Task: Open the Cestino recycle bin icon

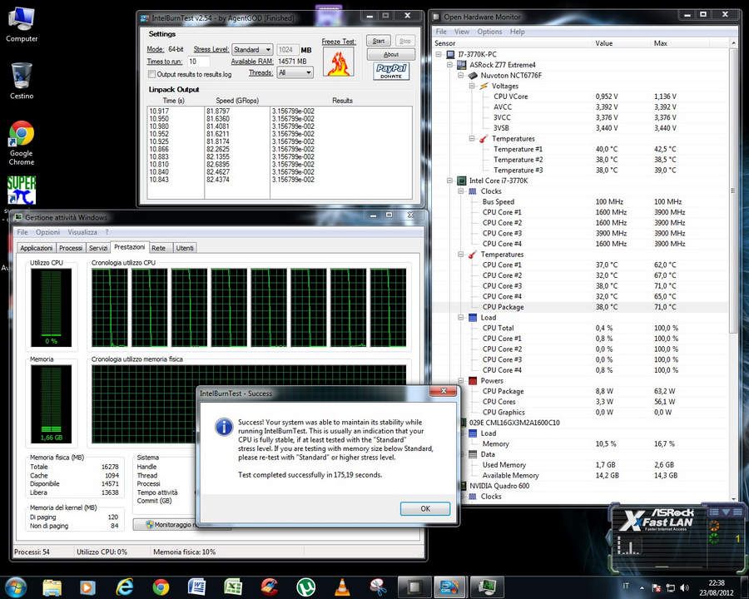Action: 22,81
